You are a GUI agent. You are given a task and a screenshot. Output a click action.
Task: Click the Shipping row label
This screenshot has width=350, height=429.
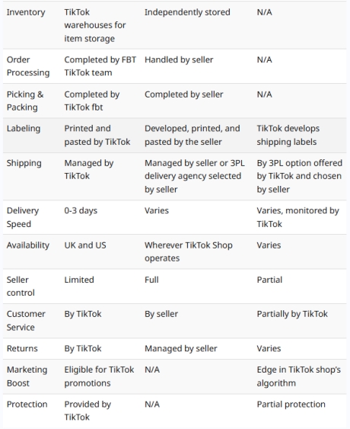24,163
